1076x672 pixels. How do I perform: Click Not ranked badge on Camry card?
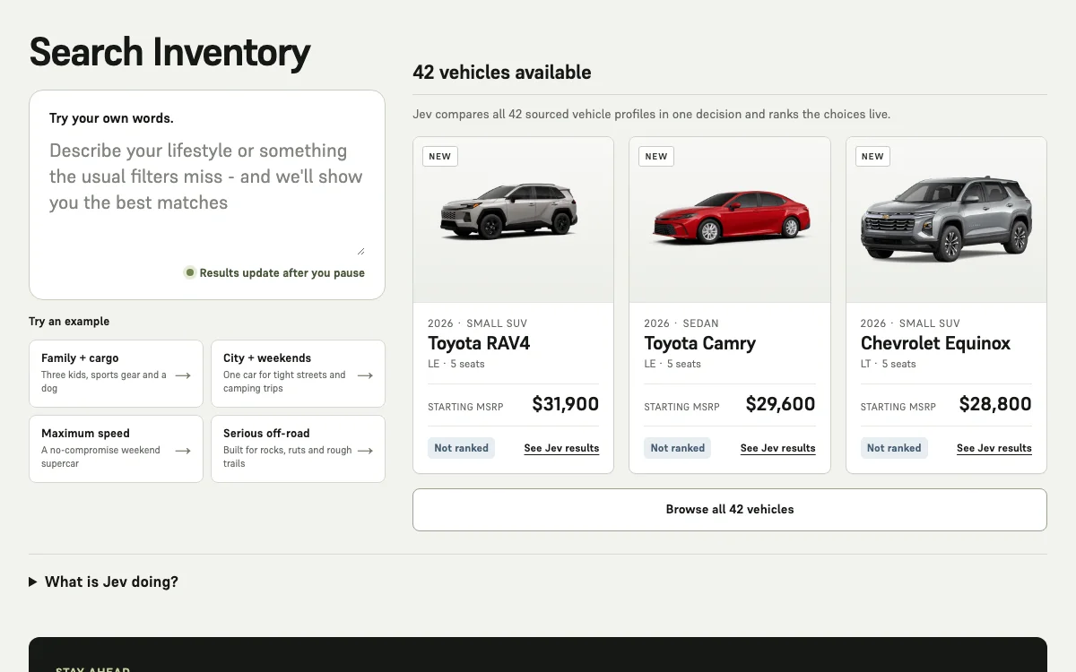678,448
